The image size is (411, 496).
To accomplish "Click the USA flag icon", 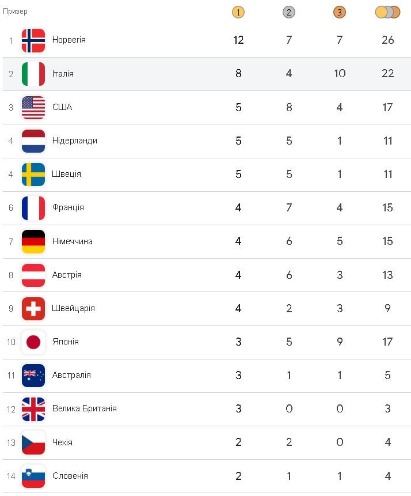I will point(33,107).
